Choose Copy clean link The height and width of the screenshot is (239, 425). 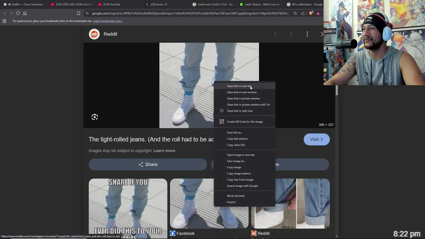point(245,145)
